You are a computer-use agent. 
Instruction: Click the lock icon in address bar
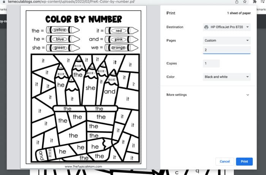(x=4, y=2)
